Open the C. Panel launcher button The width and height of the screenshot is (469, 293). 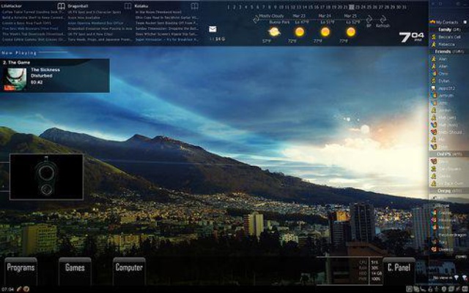coord(399,268)
